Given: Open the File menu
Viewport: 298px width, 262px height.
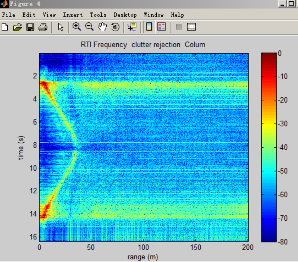Looking at the screenshot, I should pyautogui.click(x=8, y=15).
